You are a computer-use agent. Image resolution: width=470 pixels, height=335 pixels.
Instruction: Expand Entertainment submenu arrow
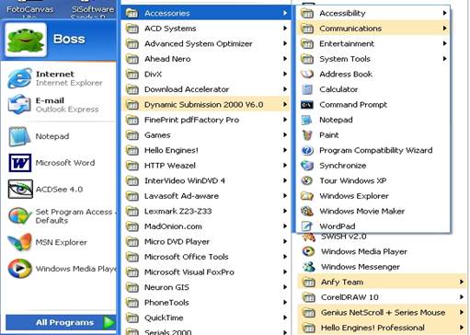point(444,43)
